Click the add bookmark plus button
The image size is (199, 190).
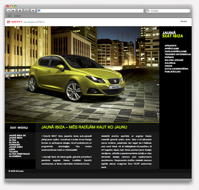point(33,11)
